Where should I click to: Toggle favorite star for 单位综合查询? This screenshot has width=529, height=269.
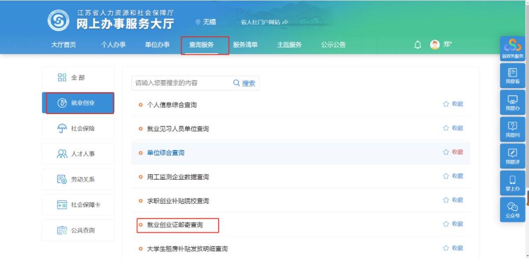446,152
